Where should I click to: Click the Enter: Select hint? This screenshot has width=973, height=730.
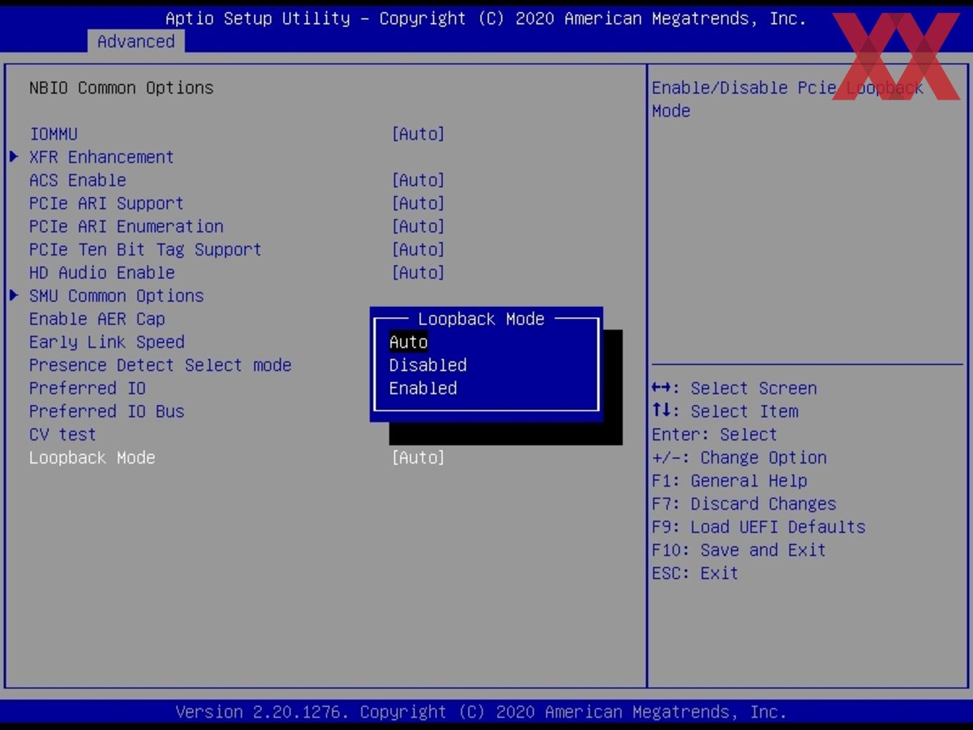(x=714, y=434)
